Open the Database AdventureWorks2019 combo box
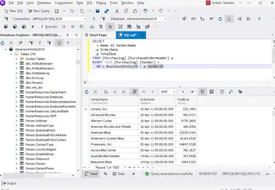Screen dimensions: 275x190 point(147,19)
